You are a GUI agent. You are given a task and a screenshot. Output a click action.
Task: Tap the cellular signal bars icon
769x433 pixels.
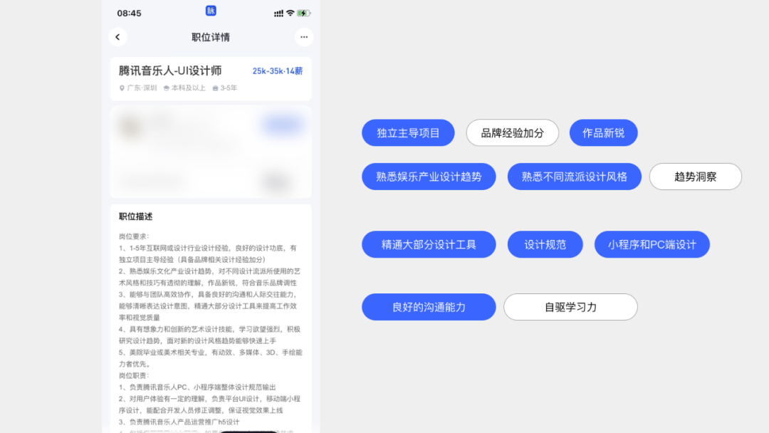pos(278,14)
